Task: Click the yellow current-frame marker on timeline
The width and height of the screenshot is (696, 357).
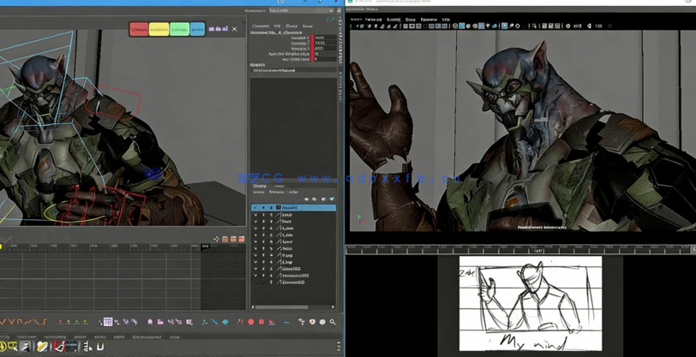Action: pyautogui.click(x=2, y=247)
